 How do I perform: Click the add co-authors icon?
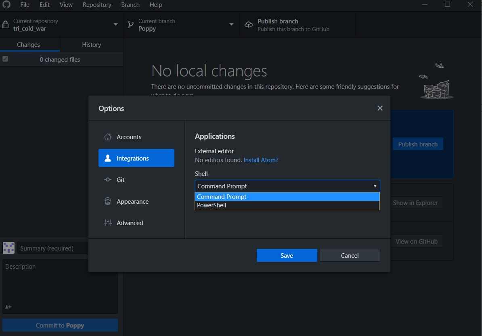tap(8, 307)
